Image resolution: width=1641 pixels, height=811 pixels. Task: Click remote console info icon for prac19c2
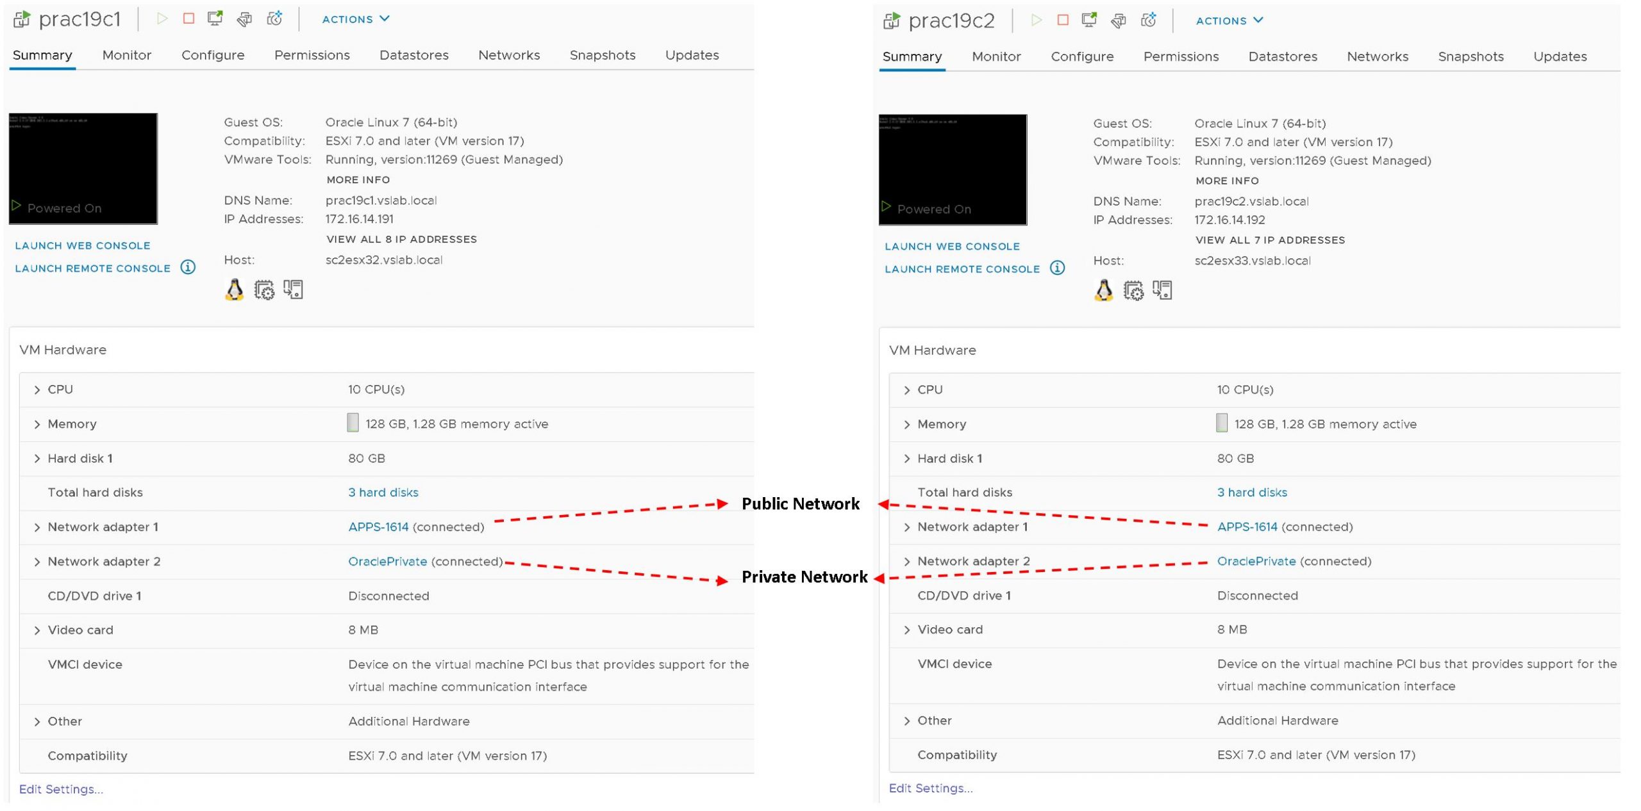pos(1057,268)
